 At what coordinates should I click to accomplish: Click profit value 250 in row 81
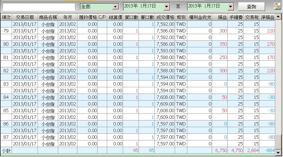[223, 57]
